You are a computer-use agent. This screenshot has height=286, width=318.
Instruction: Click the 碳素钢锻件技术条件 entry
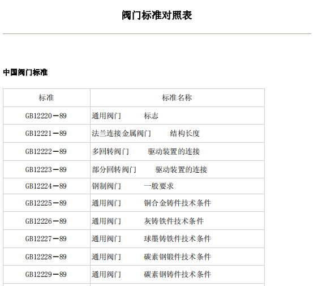[x=178, y=257]
